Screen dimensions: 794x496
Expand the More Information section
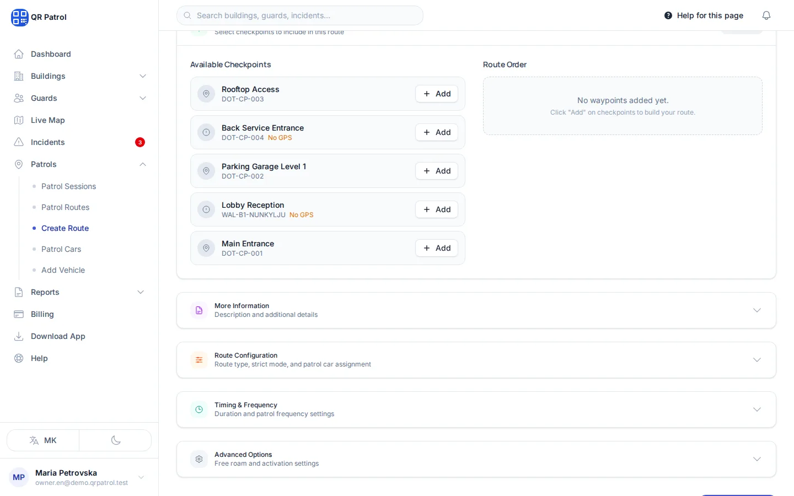476,310
